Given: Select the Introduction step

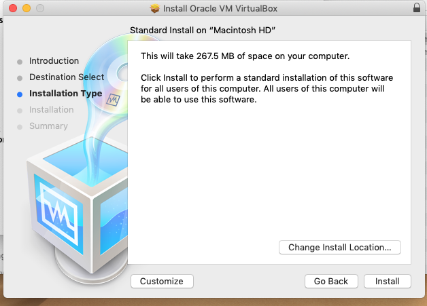Looking at the screenshot, I should (54, 60).
